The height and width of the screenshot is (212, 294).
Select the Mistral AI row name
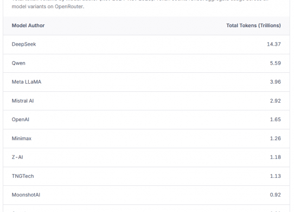coord(23,101)
